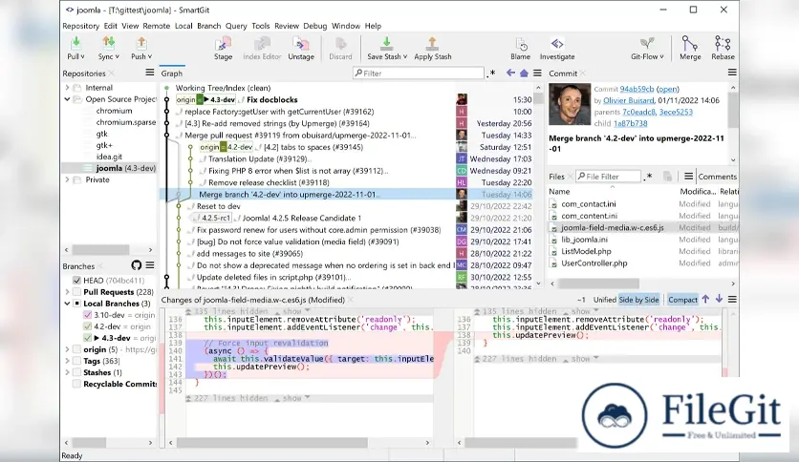Click the Save Stash icon

pyautogui.click(x=386, y=43)
